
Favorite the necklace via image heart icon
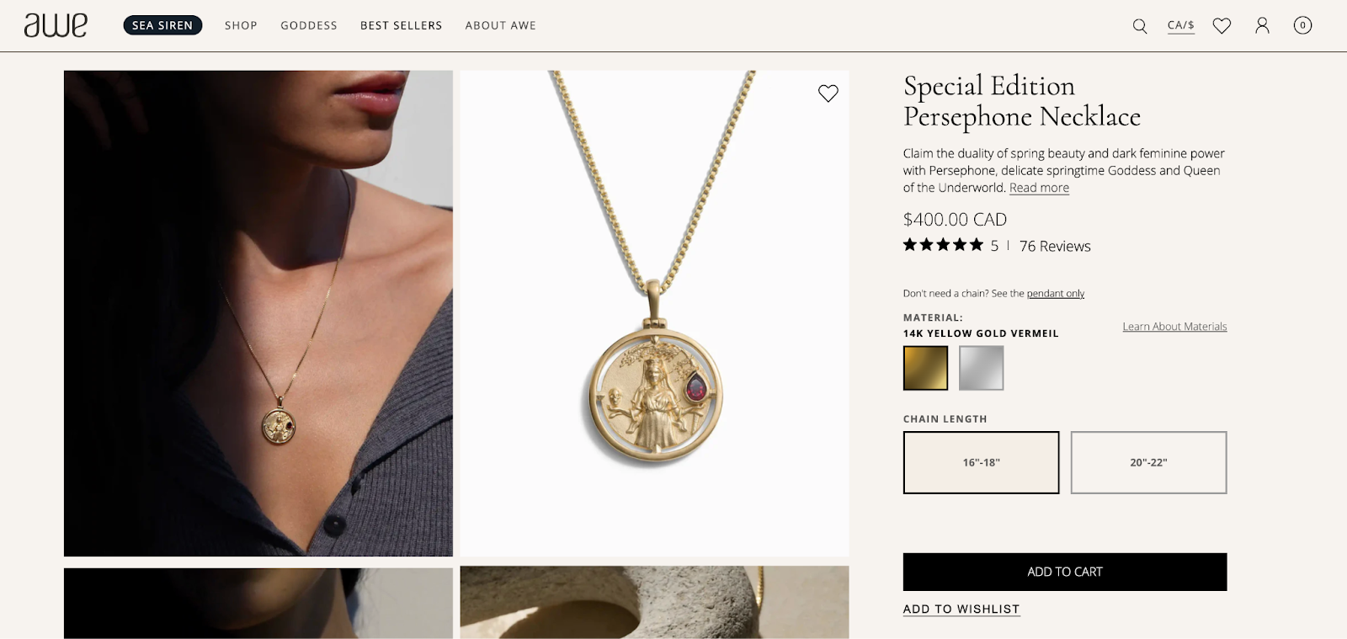(x=828, y=93)
